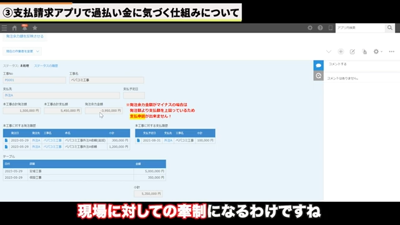Open ペパコミ工事 link in the 1,200,000 円 row

(52, 147)
